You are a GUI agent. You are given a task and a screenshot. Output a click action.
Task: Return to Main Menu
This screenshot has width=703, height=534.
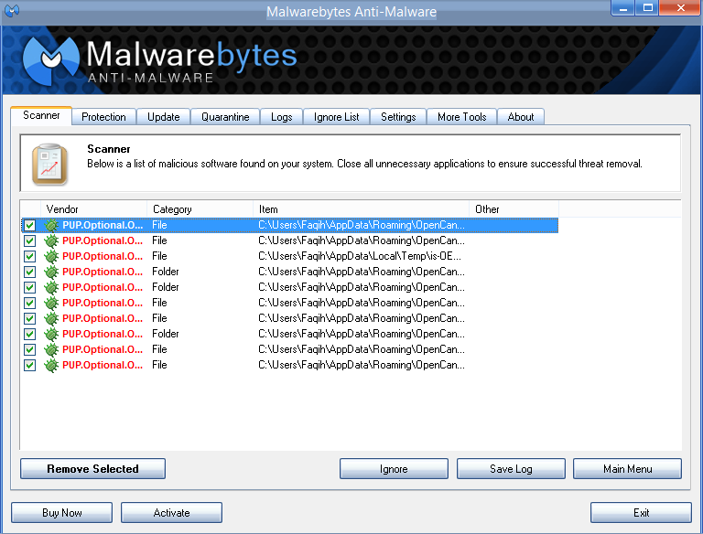pos(627,468)
